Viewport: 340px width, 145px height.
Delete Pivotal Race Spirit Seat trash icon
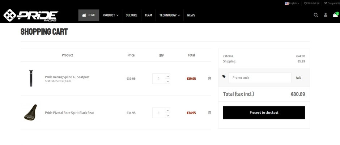(210, 113)
